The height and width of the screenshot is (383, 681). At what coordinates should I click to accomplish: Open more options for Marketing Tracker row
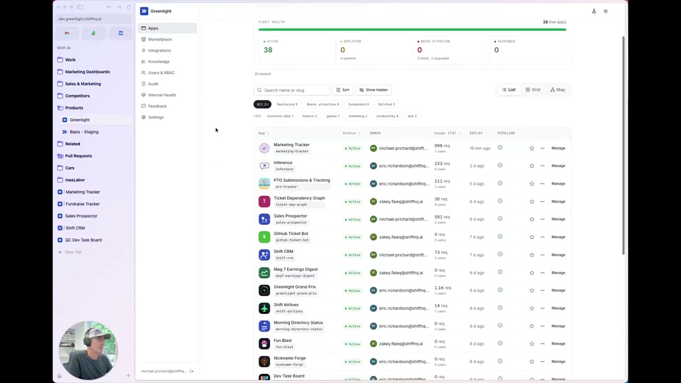click(x=542, y=148)
